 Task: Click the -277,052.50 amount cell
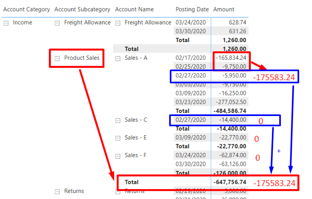point(231,102)
